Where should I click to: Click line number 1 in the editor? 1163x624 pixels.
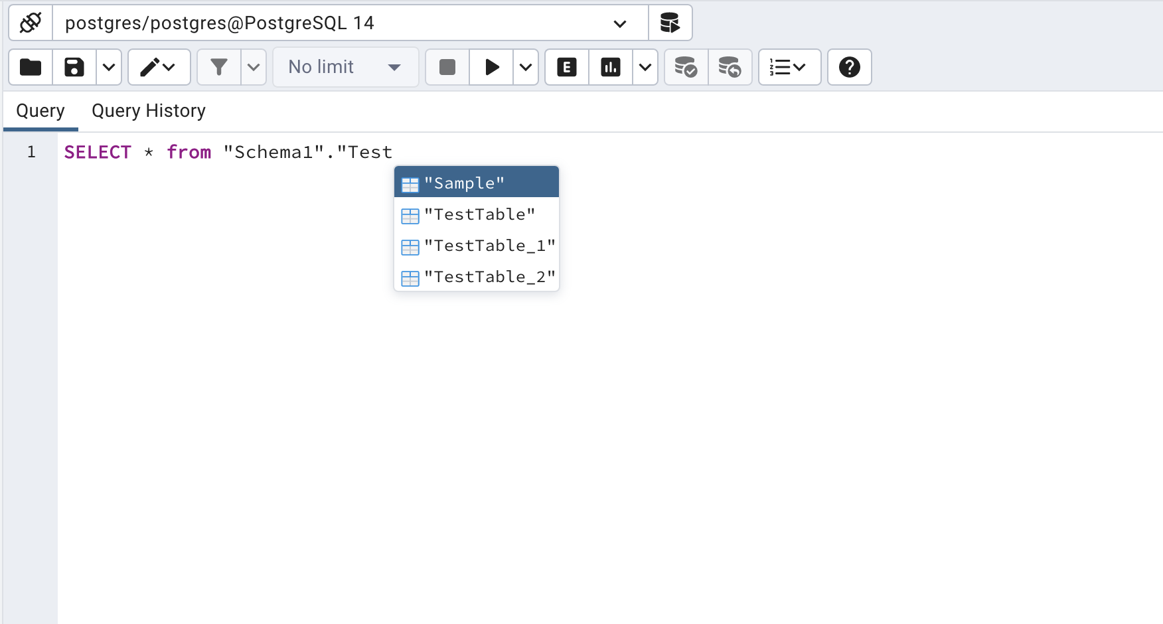(30, 151)
